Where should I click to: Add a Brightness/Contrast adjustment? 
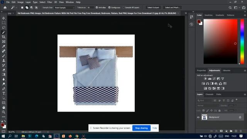point(205,79)
